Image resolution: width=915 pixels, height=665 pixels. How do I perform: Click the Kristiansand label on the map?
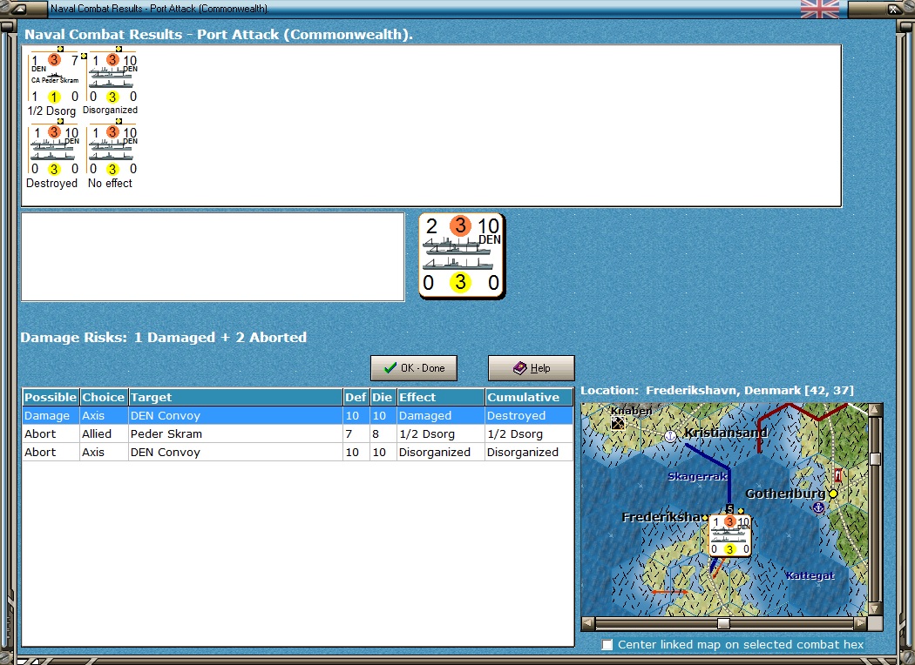725,433
